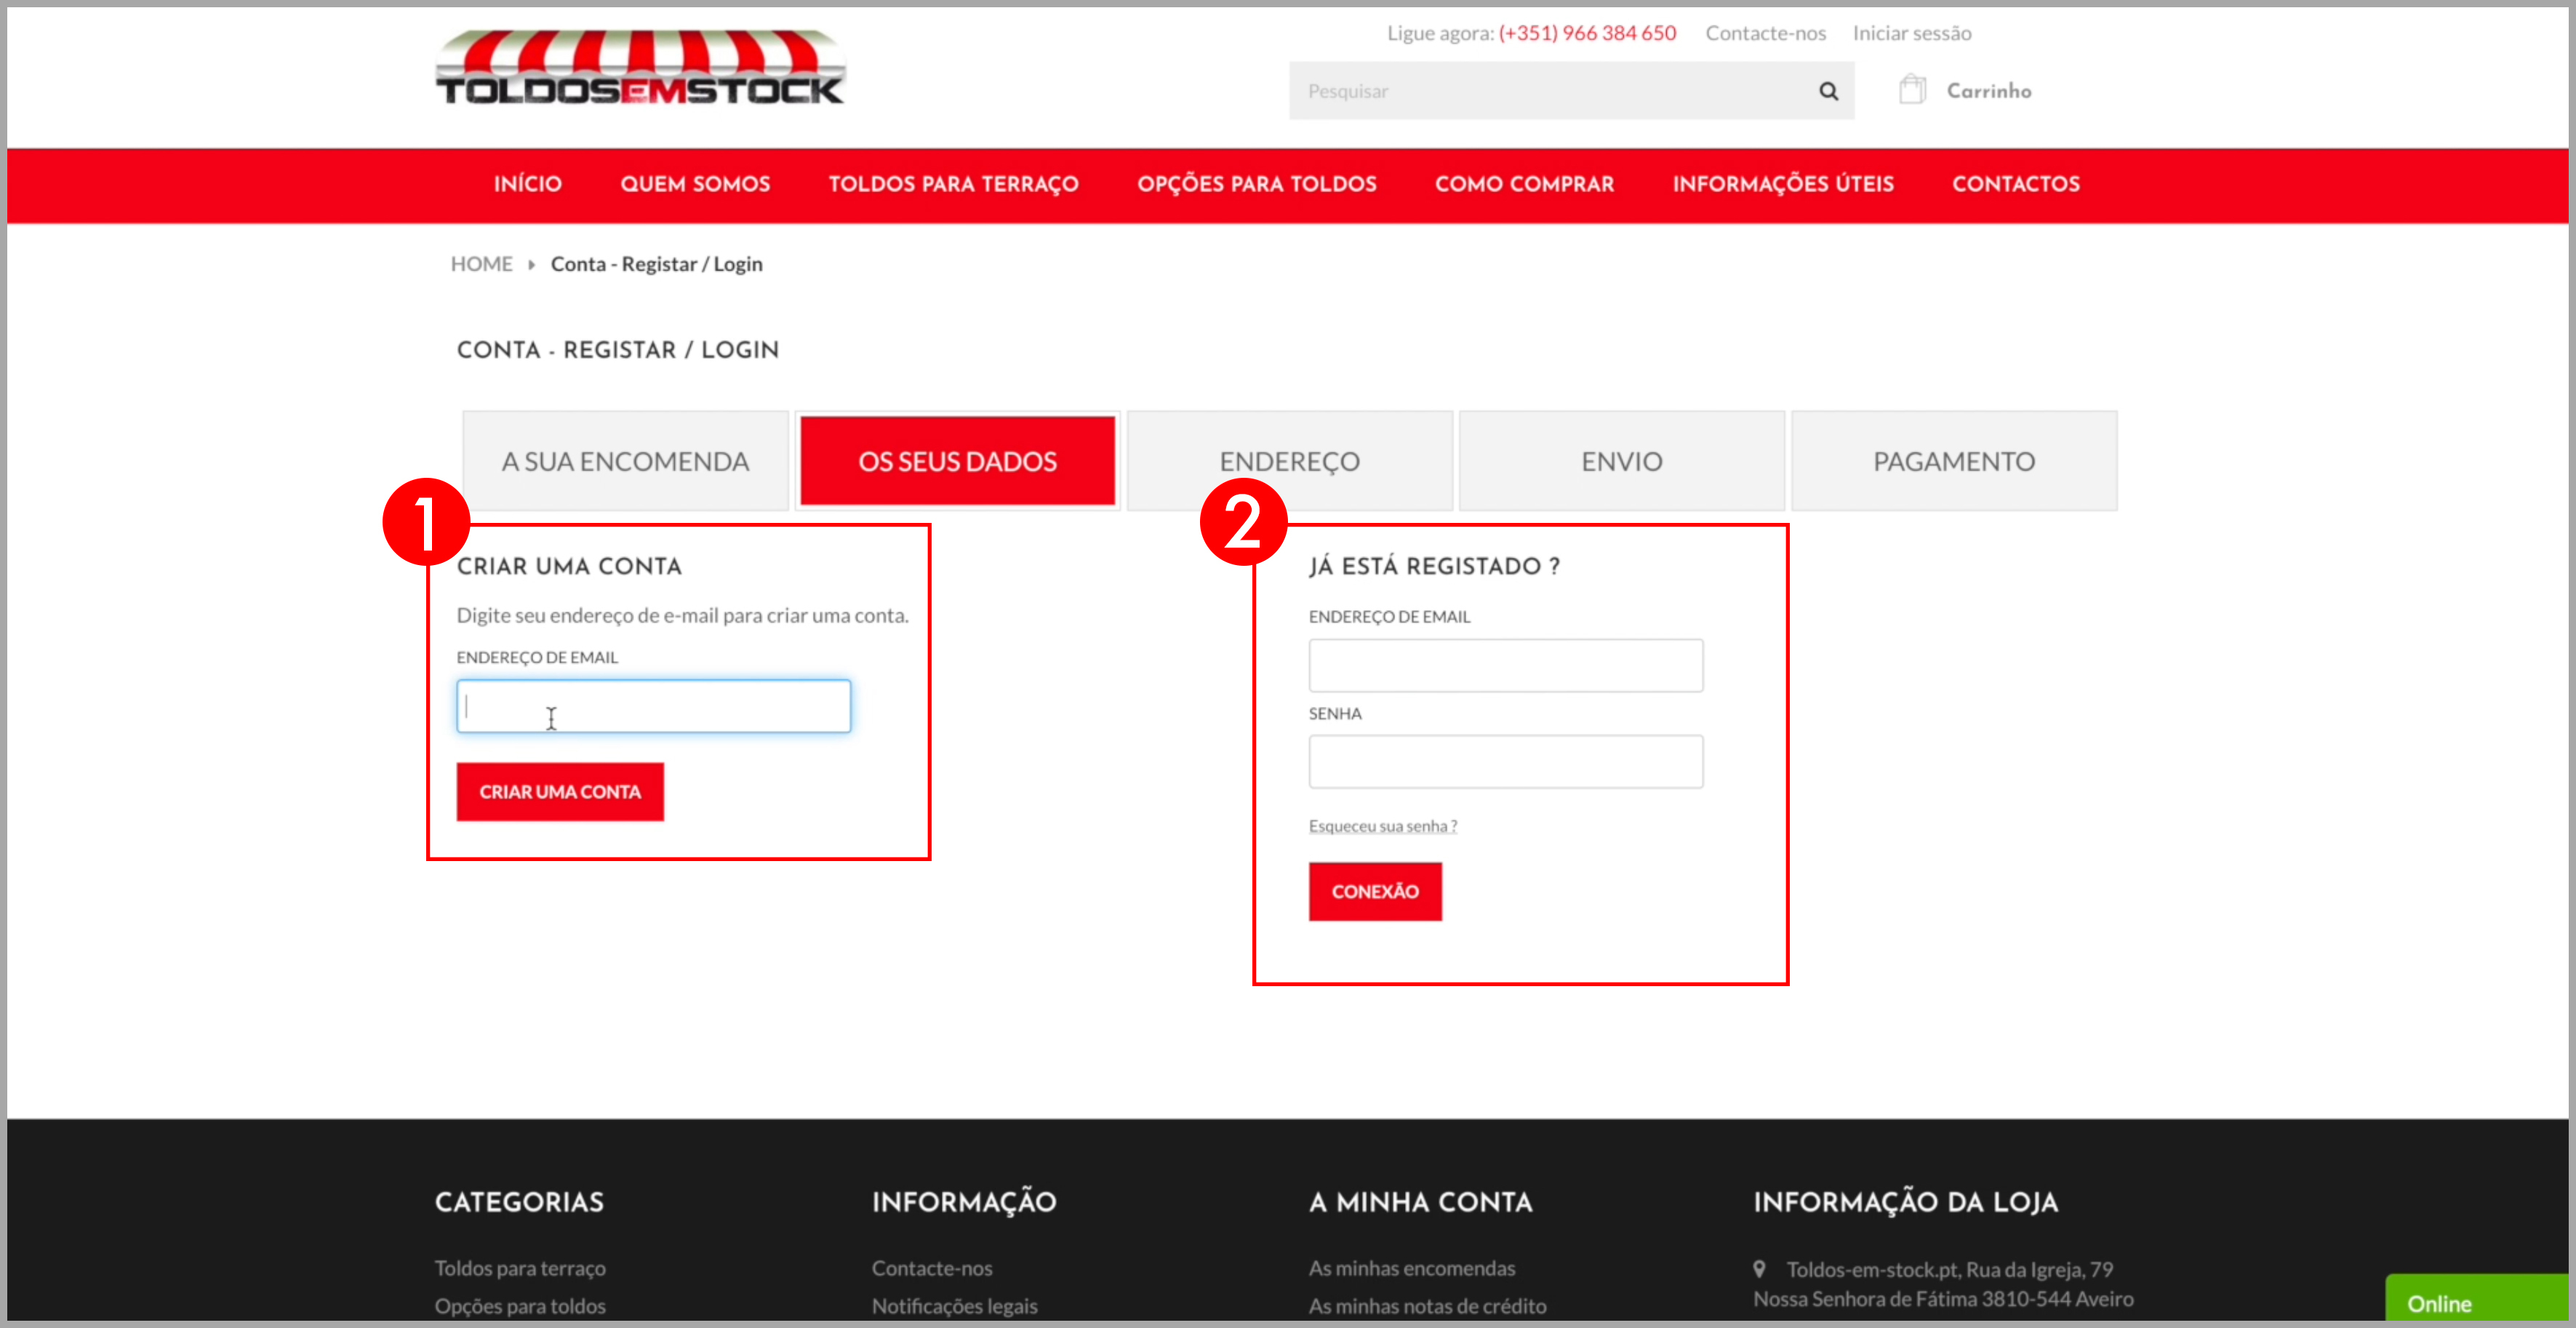Image resolution: width=2576 pixels, height=1328 pixels.
Task: Click the CONEXÃO login button
Action: coord(1375,891)
